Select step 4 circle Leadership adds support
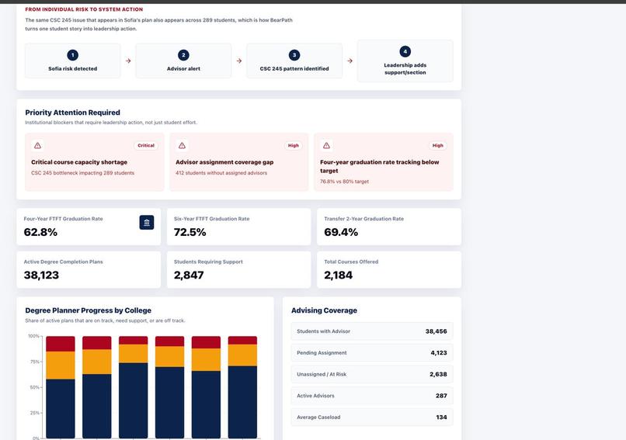626x440 pixels. coord(405,51)
